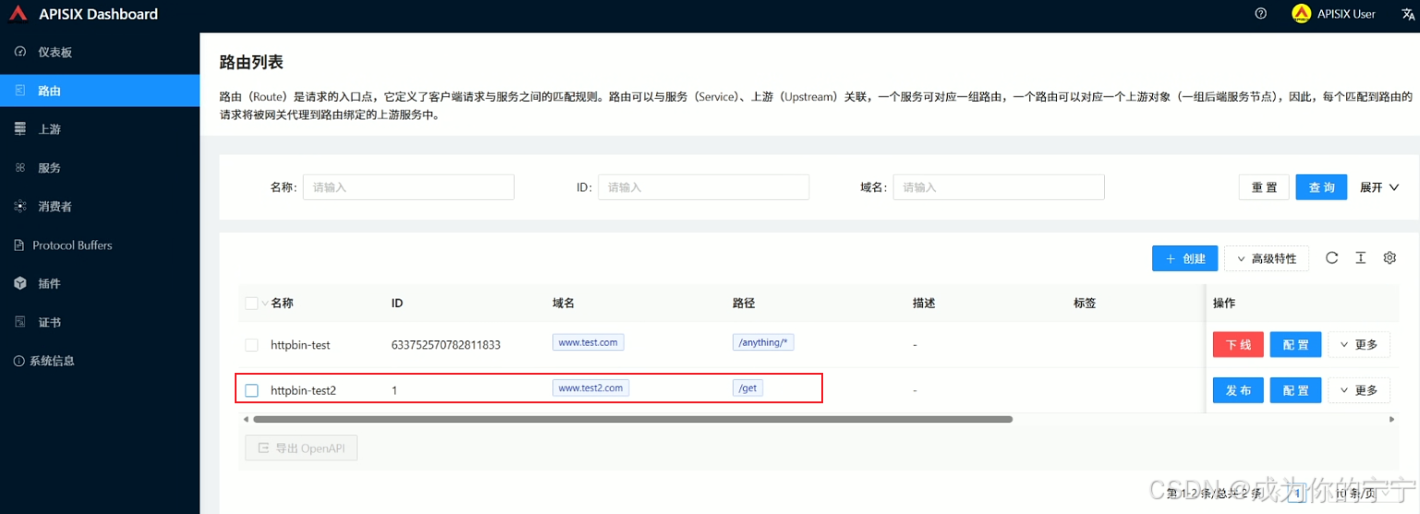Screen dimensions: 1420x514
Task: Click the 创建 create route button
Action: (1185, 259)
